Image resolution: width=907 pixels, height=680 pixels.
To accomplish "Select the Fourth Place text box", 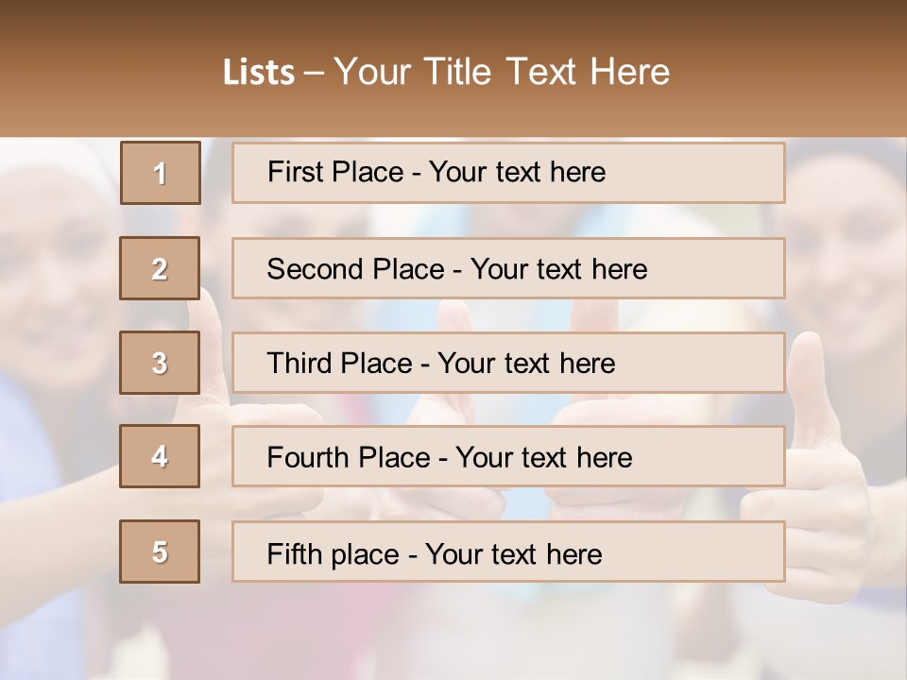I will pos(508,457).
